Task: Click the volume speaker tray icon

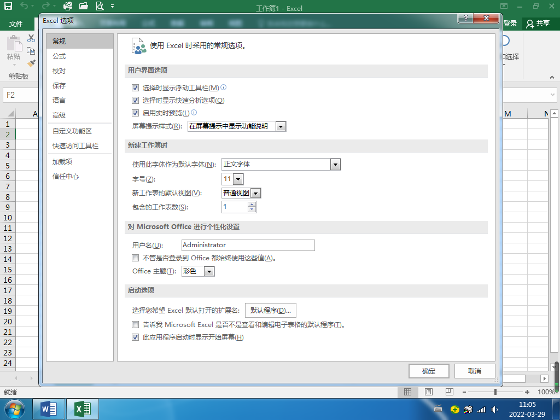Action: pos(494,409)
